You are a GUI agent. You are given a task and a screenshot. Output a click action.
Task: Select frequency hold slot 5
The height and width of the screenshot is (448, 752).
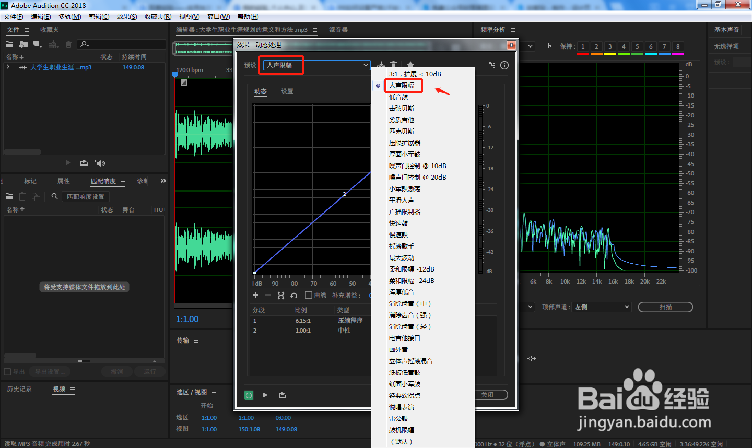[x=637, y=46]
